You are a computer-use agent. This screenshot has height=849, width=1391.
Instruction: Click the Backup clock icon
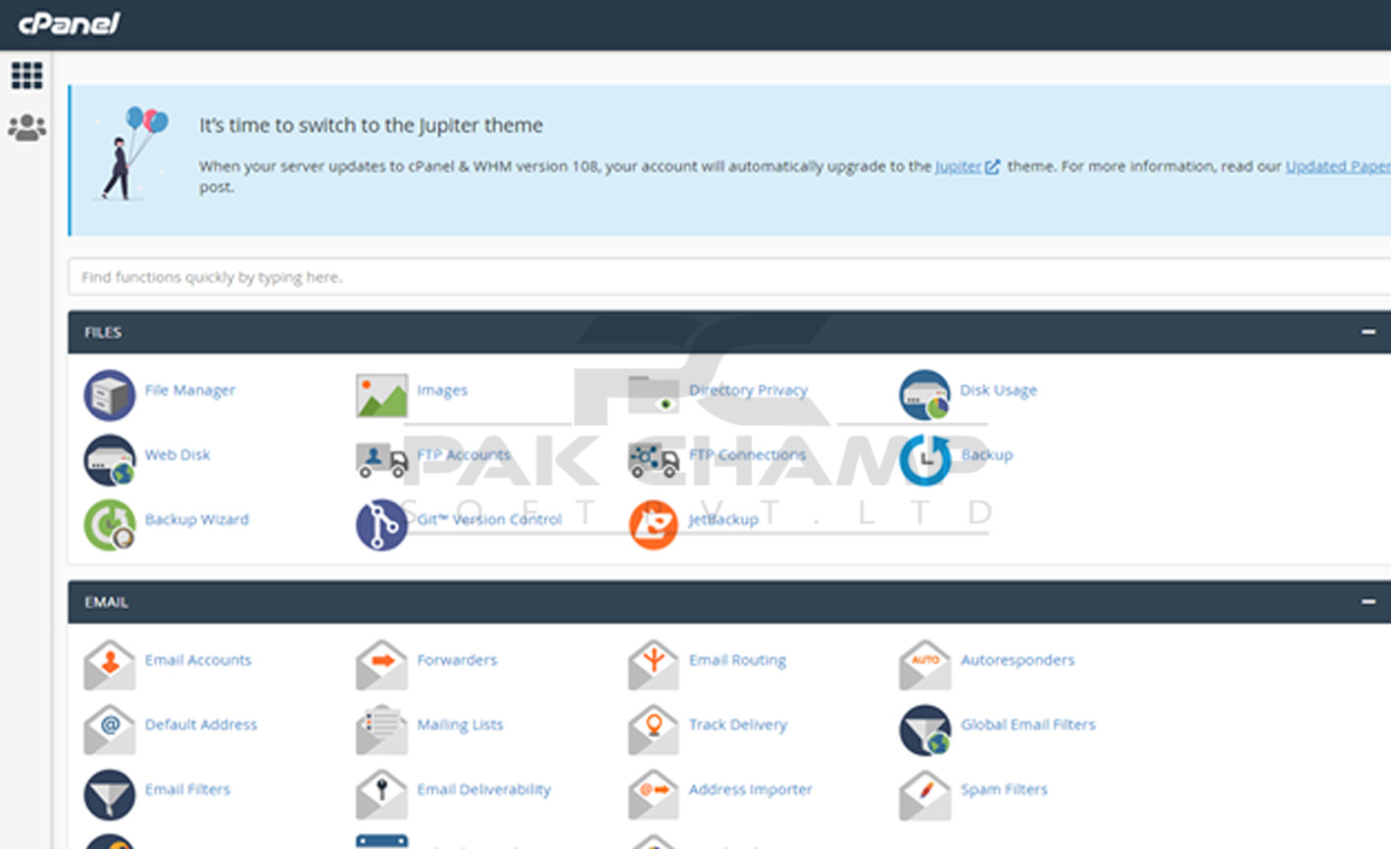pos(924,459)
